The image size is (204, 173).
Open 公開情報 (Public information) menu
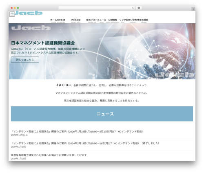113,20
